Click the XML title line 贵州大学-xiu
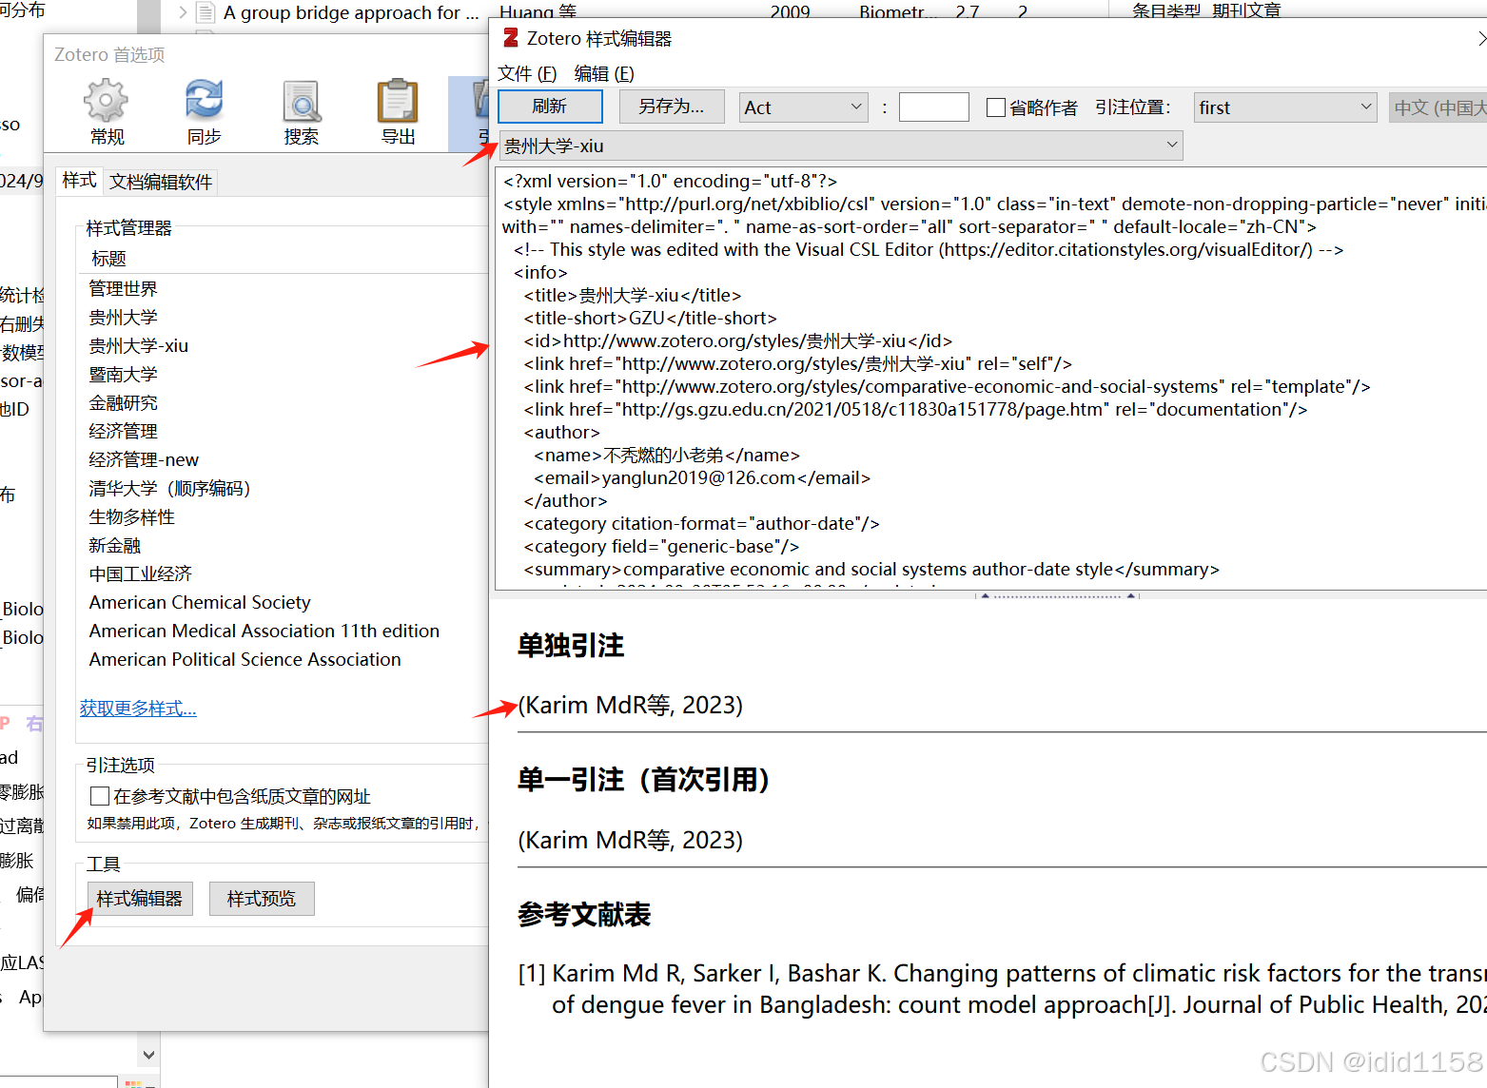1487x1088 pixels. 633,295
